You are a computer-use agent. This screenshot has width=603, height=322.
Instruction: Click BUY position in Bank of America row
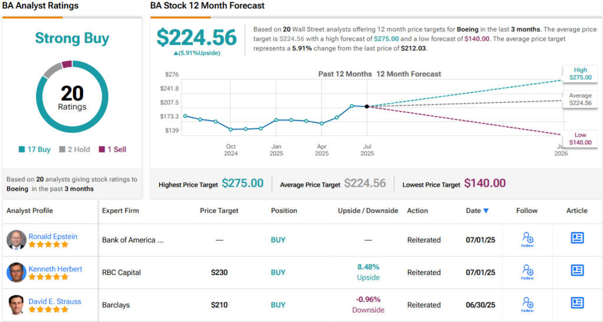tap(278, 240)
